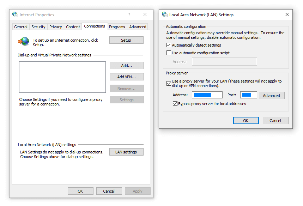
Task: Select the Connections tab
Action: coord(95,26)
